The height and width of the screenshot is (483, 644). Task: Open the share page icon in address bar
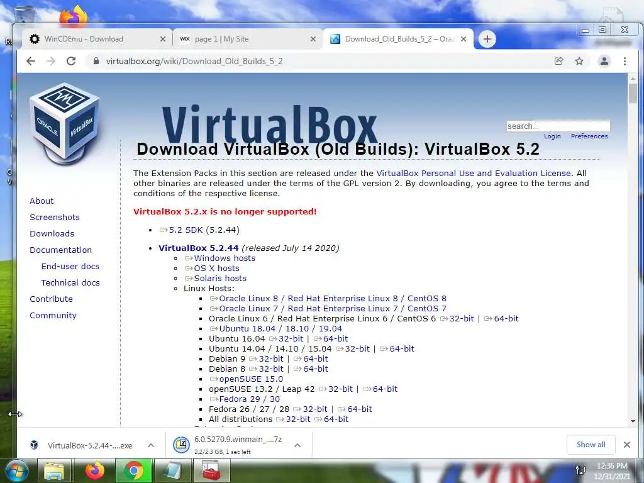558,61
